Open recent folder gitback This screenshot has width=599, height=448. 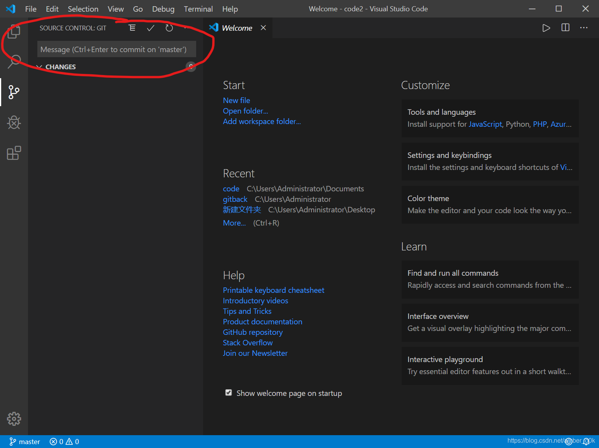(x=235, y=199)
